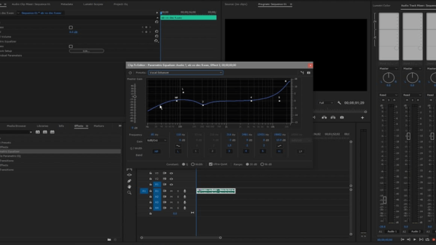Toggle the L band button
The image size is (436, 245).
(178, 151)
